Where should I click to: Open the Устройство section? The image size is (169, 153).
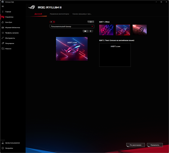[9, 17]
